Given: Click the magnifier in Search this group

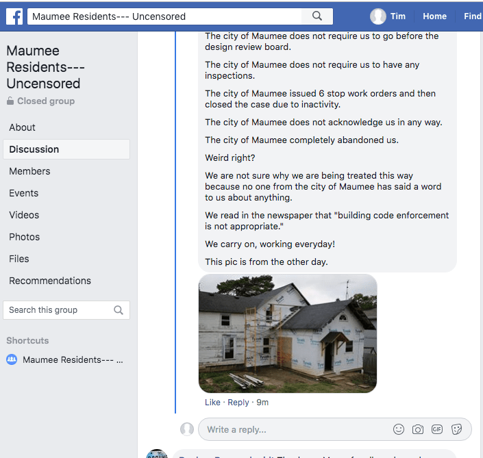Looking at the screenshot, I should [x=119, y=310].
